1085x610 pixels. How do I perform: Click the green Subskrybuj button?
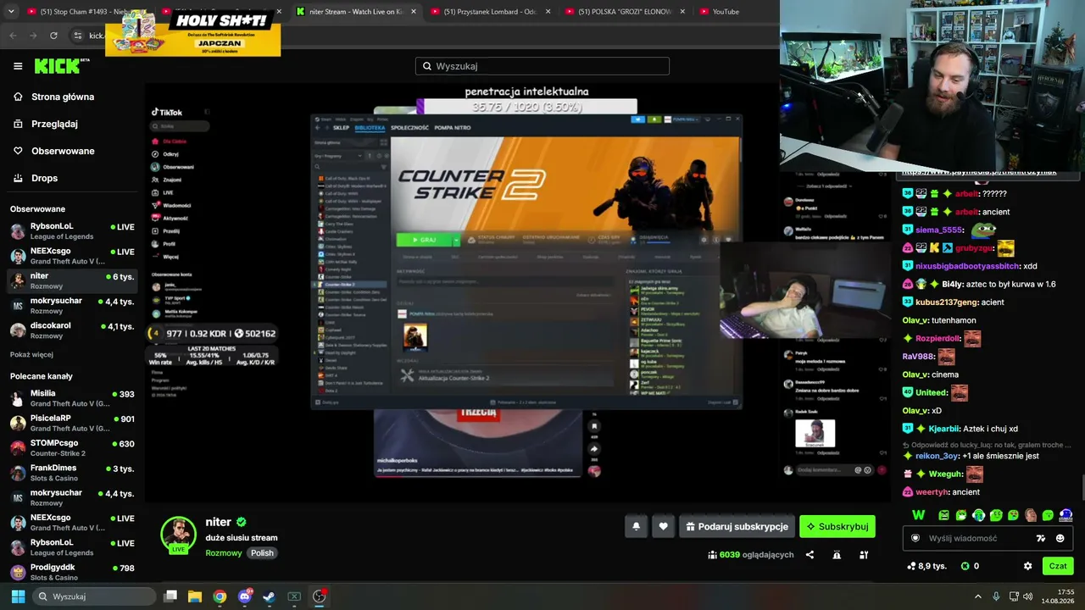point(837,526)
